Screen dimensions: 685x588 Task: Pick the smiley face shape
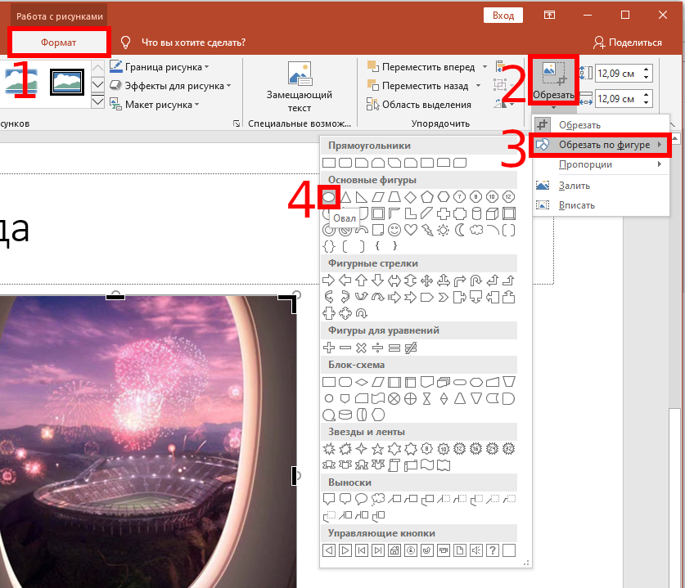(x=394, y=230)
